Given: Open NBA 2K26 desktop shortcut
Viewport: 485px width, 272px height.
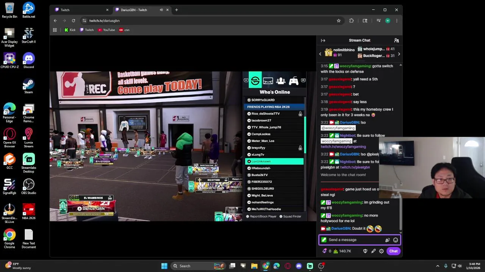Looking at the screenshot, I should point(28,212).
